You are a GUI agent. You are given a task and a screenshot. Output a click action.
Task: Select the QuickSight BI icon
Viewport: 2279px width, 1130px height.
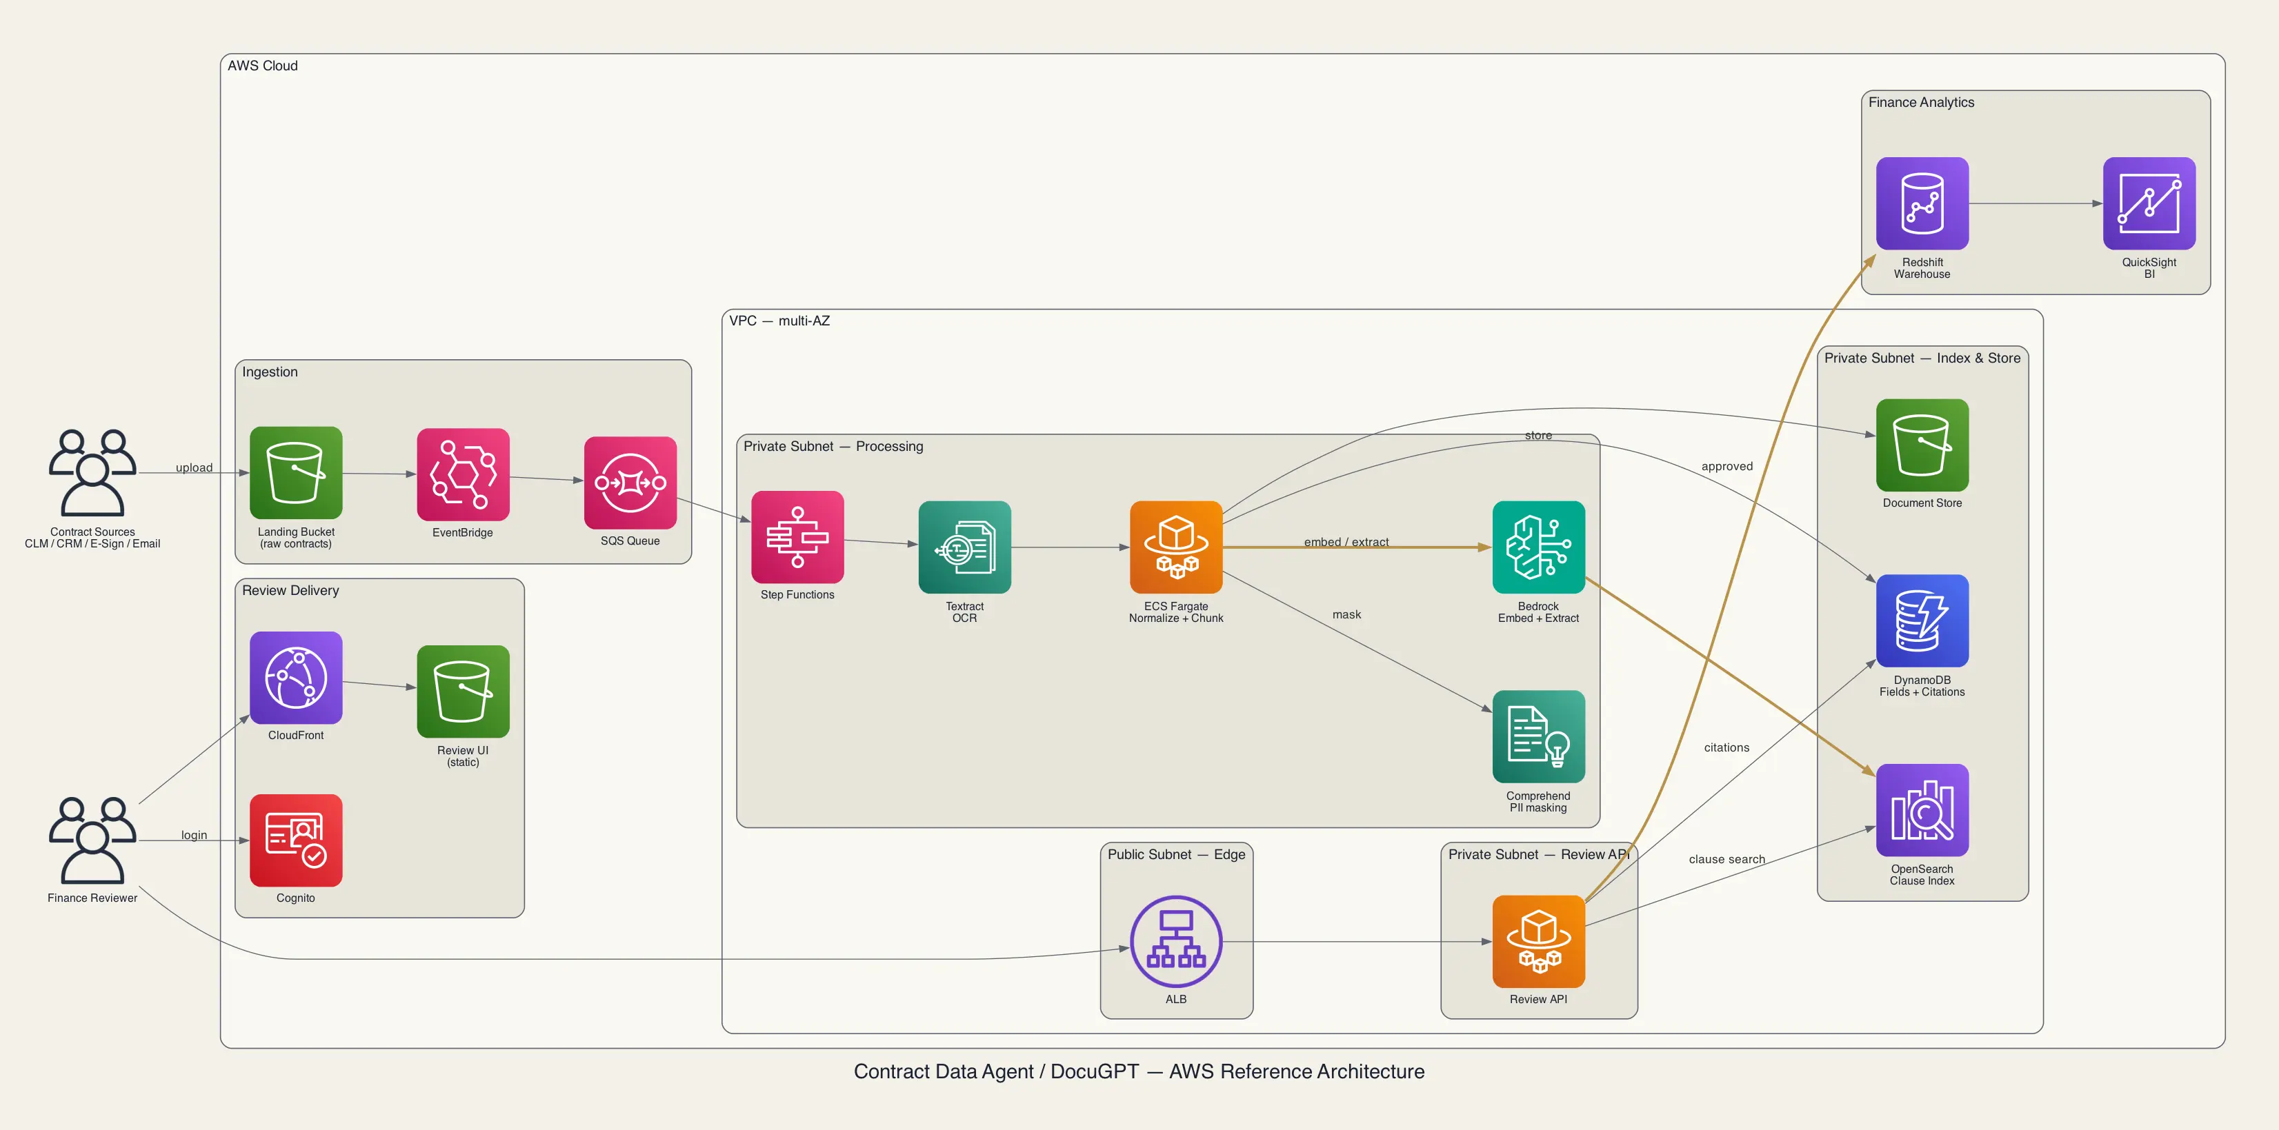click(2149, 203)
